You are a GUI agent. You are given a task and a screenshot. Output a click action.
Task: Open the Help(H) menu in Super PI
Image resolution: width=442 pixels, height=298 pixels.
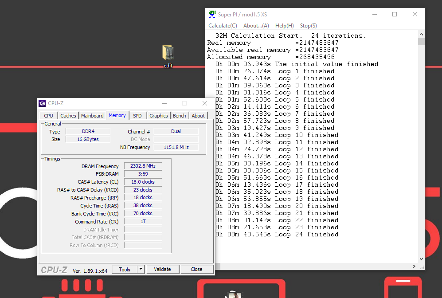click(285, 26)
